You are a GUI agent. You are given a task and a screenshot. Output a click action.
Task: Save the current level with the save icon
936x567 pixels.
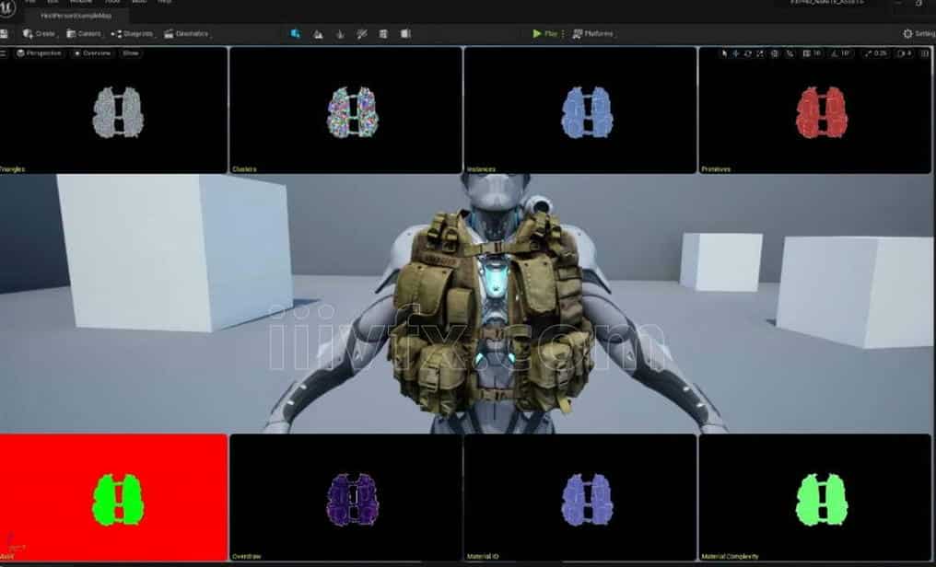pyautogui.click(x=4, y=34)
